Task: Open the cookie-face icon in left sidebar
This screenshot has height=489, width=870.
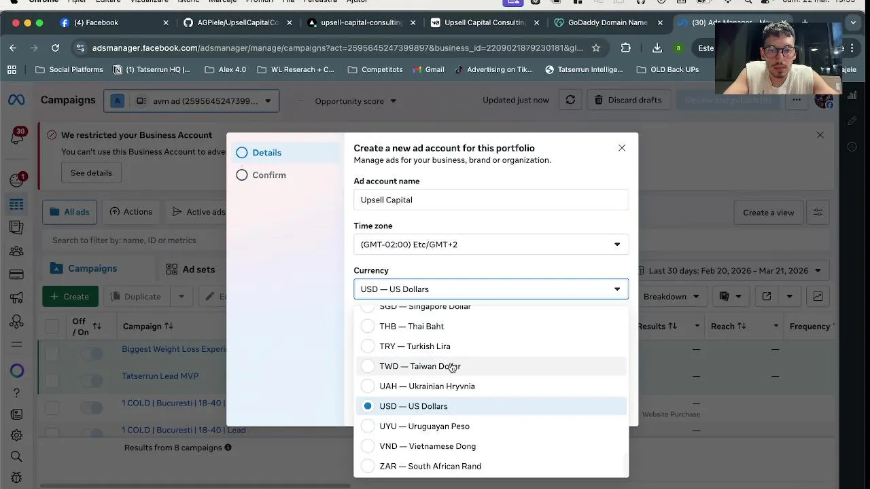Action: (17, 180)
